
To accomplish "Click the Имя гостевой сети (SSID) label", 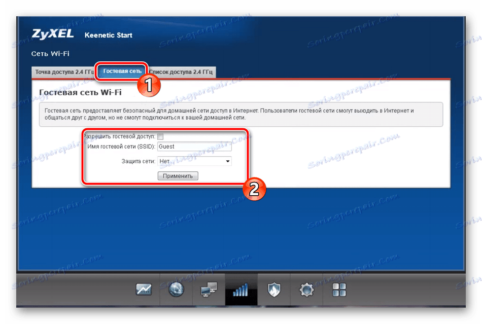I will [121, 147].
